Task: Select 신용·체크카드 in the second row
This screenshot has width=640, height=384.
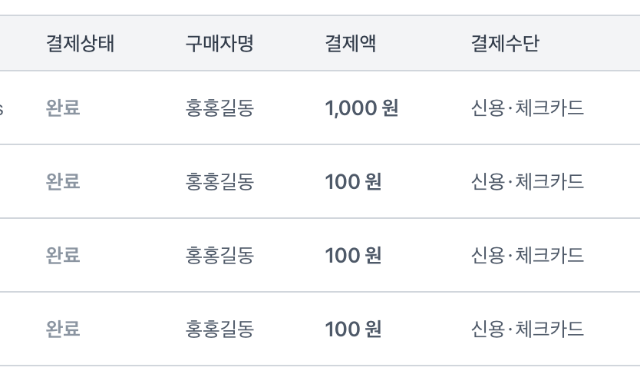Action: [x=527, y=182]
